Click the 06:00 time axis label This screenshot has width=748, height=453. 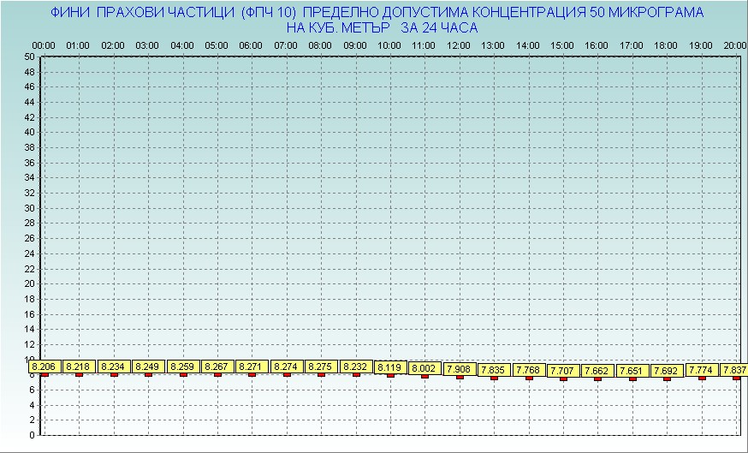click(x=251, y=46)
